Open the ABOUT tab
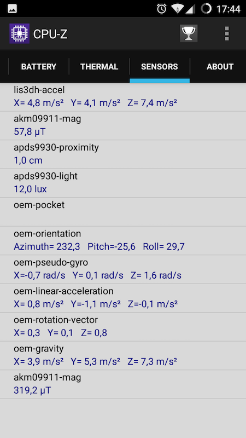 [x=220, y=66]
